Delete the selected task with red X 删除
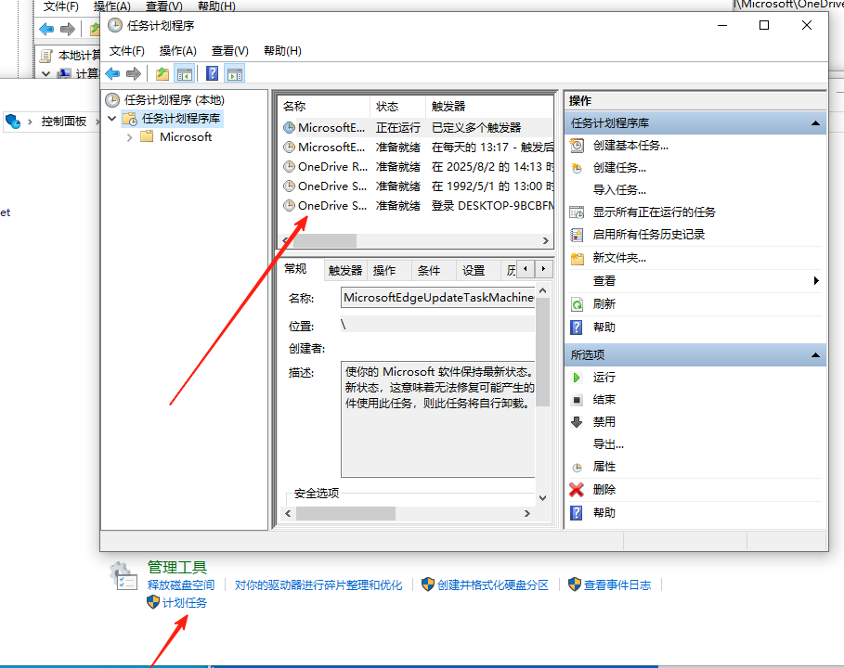Image resolution: width=844 pixels, height=668 pixels. (x=604, y=490)
